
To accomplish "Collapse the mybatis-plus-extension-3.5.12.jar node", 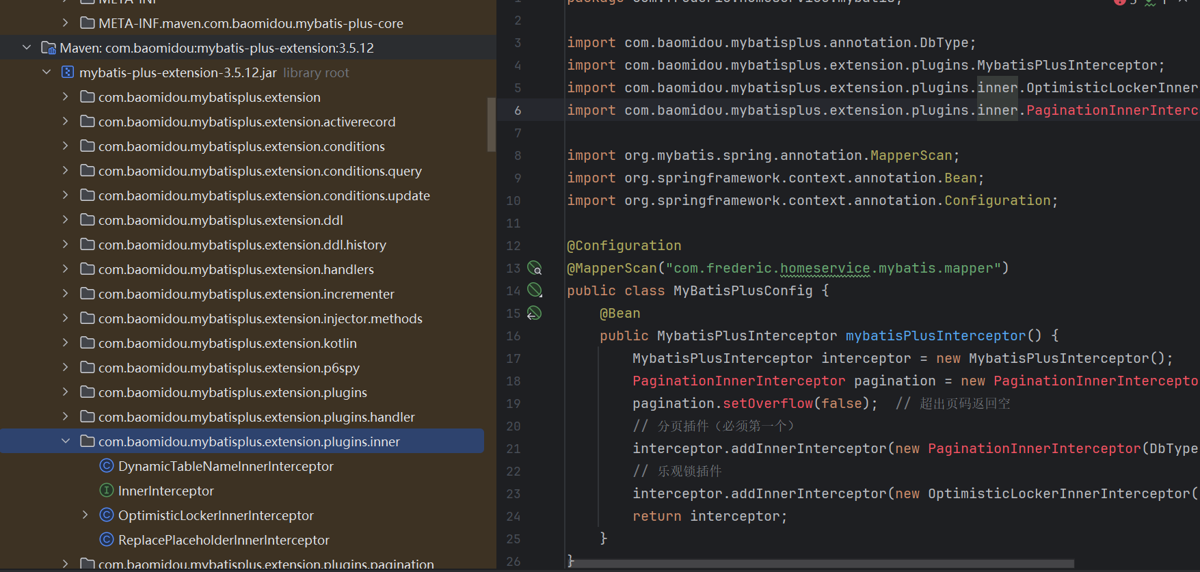I will click(46, 72).
